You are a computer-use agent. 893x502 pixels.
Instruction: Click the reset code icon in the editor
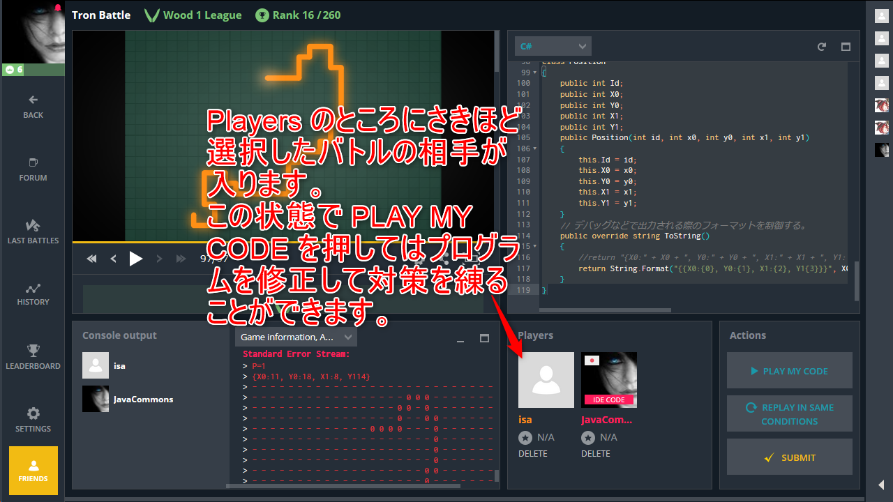(x=822, y=47)
